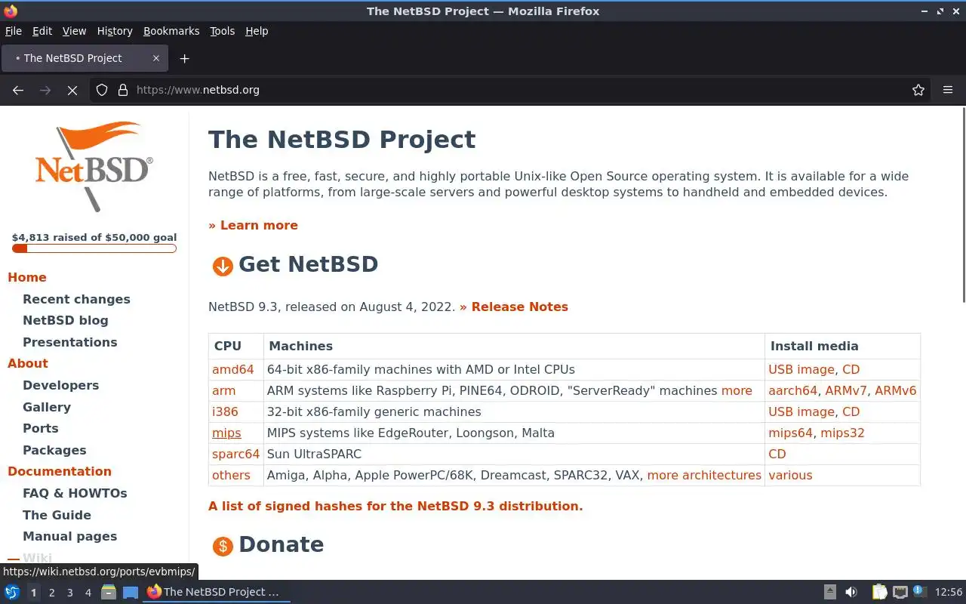Image resolution: width=966 pixels, height=604 pixels.
Task: Click the volume icon in system tray
Action: point(851,592)
